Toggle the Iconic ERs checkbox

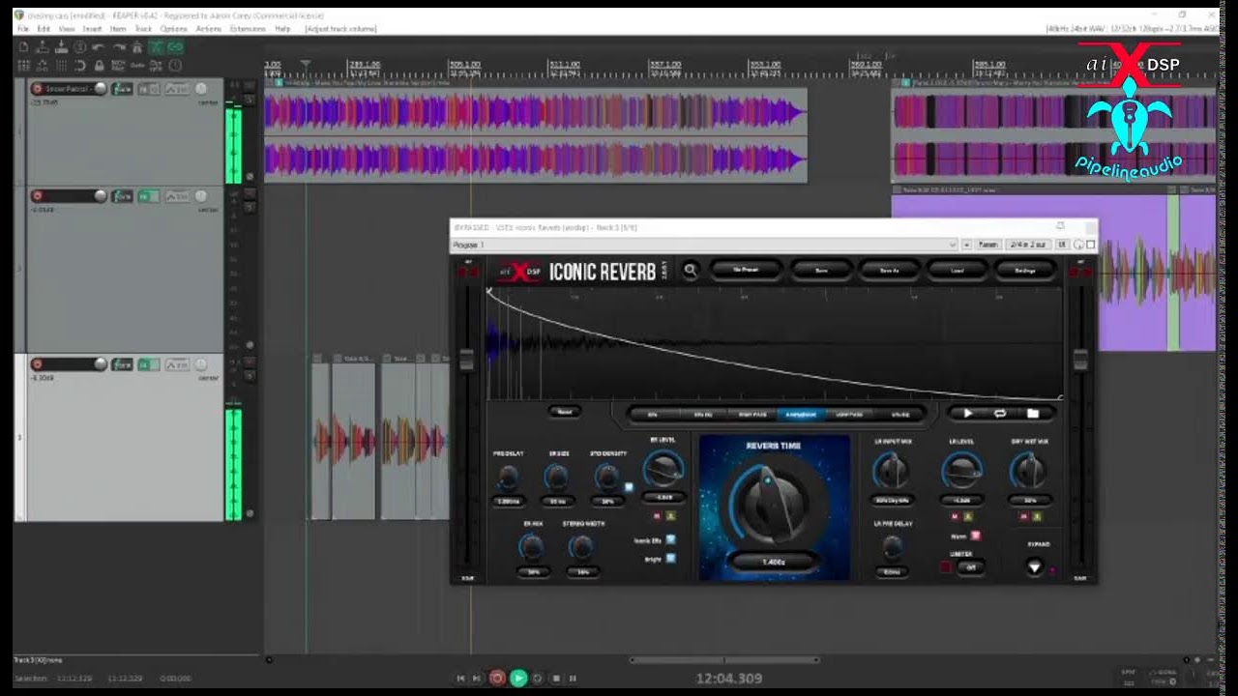click(x=670, y=540)
